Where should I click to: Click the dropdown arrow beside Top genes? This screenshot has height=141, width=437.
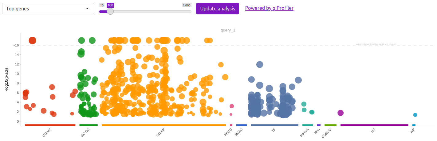(87, 9)
